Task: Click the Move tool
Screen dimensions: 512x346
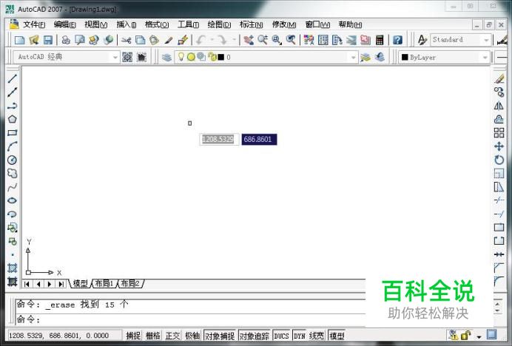Action: (x=499, y=146)
